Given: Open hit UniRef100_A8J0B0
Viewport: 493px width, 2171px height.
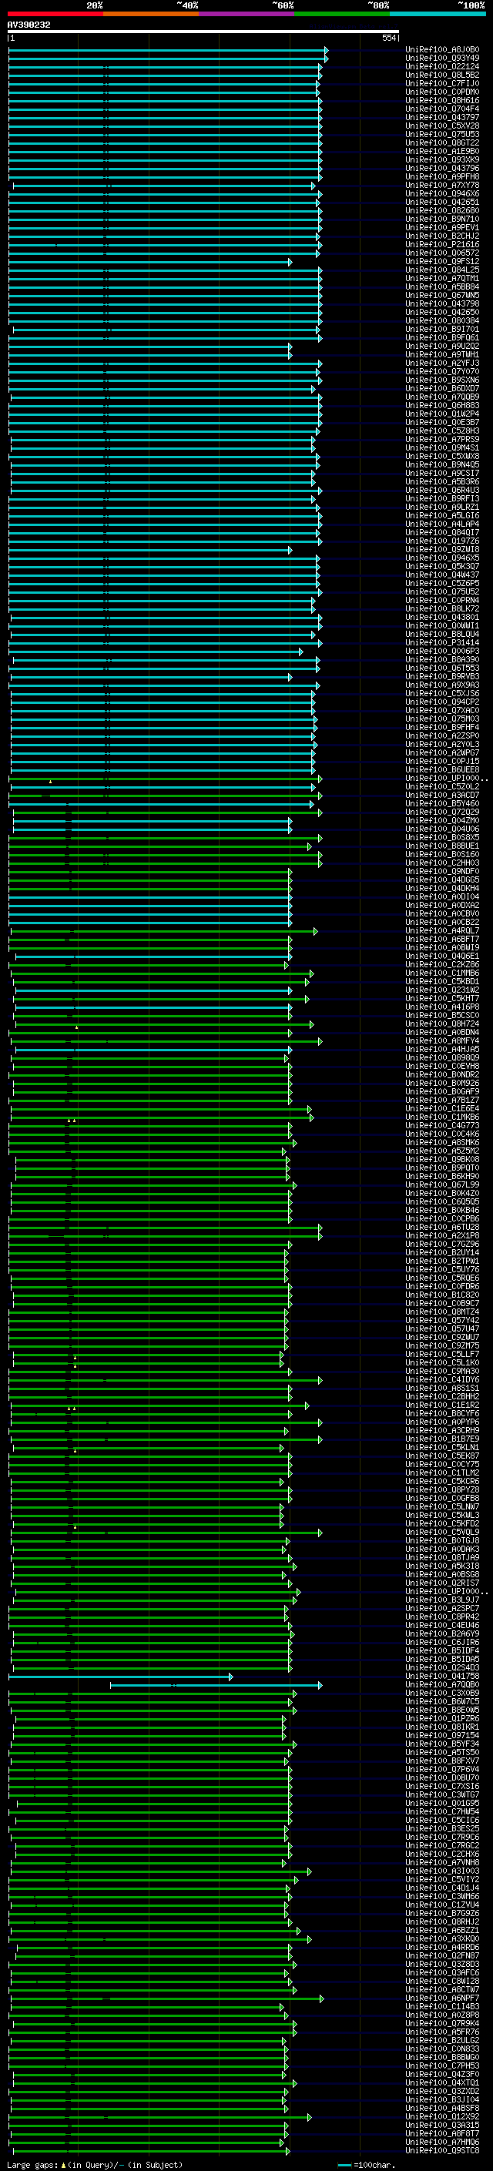Looking at the screenshot, I should (442, 50).
